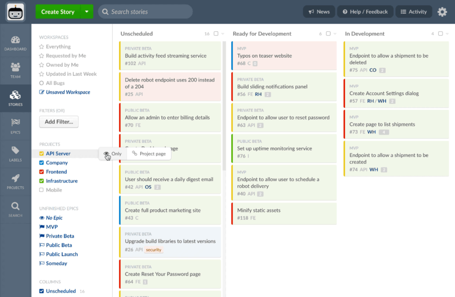Click owner initials CO on story #75
455x297 pixels.
[x=373, y=70]
